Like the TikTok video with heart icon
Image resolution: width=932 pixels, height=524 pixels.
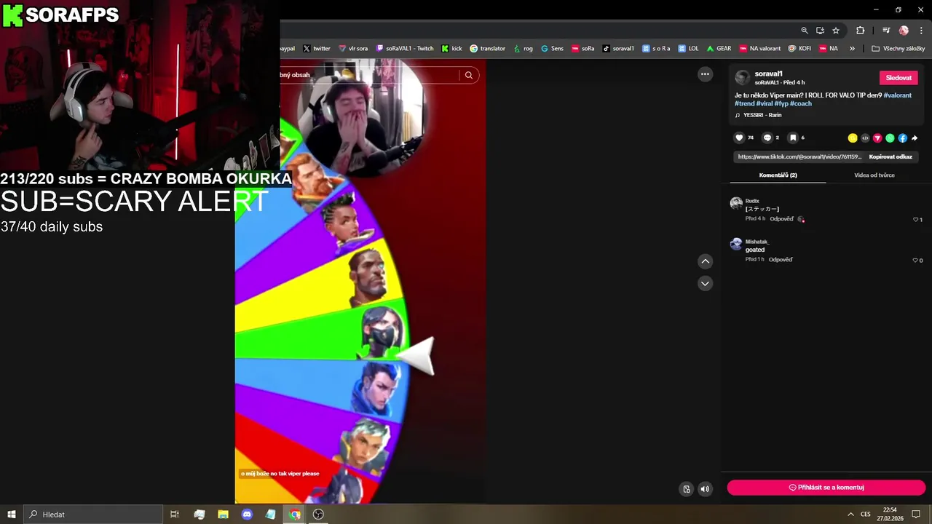coord(739,138)
